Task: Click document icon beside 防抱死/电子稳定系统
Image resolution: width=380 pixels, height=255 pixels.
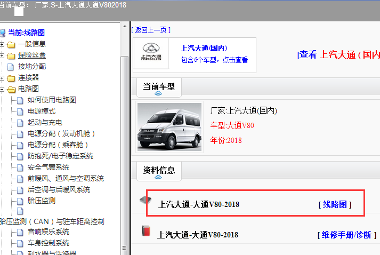Action: pyautogui.click(x=20, y=156)
